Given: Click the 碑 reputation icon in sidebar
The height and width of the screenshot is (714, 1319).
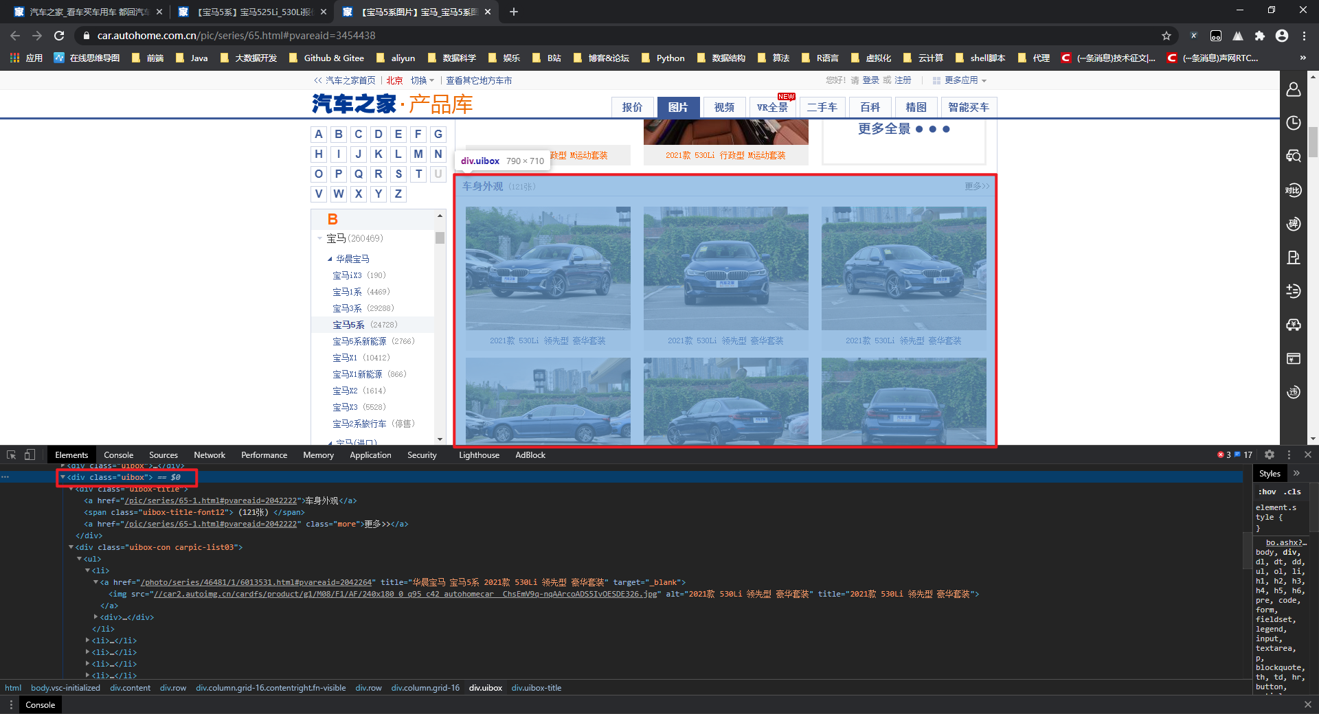Looking at the screenshot, I should tap(1294, 224).
